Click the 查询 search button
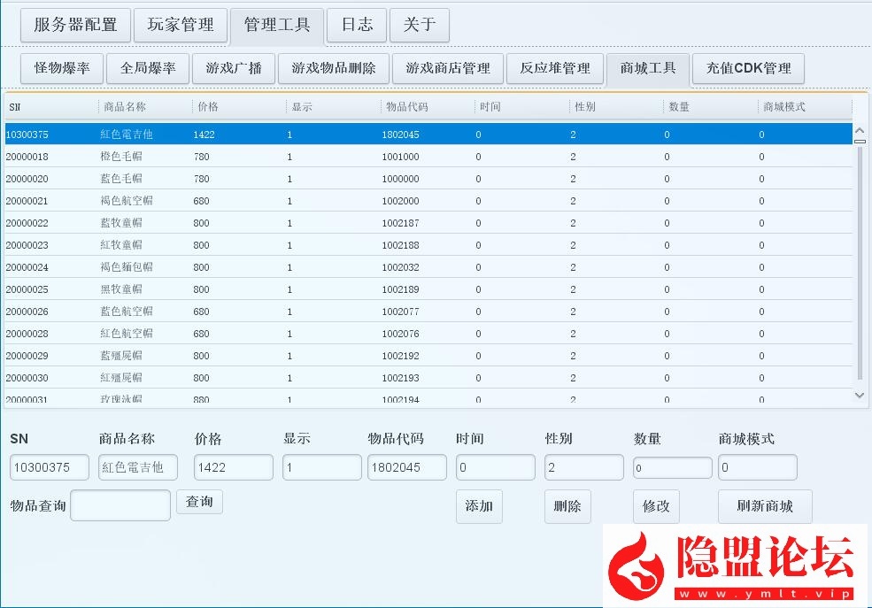 [x=199, y=502]
